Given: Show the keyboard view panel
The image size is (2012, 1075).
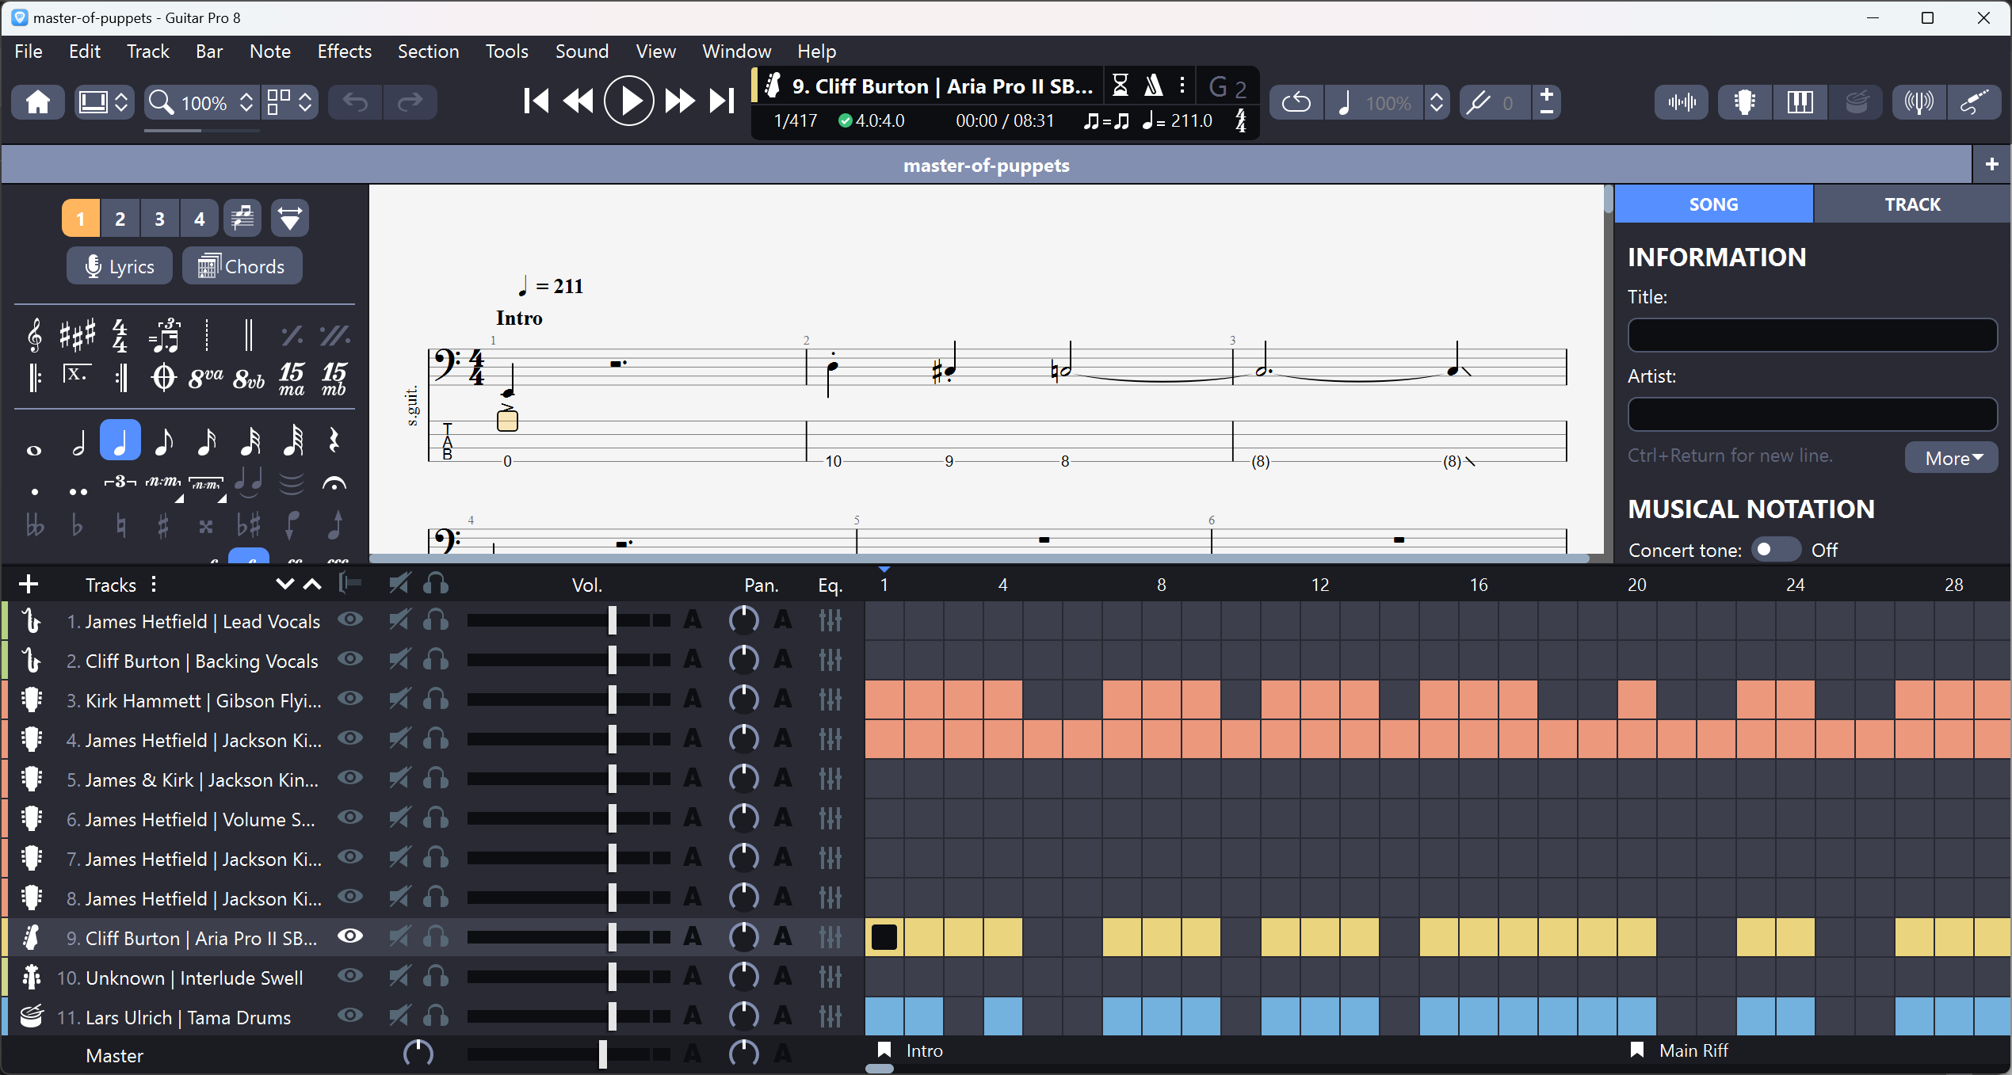Looking at the screenshot, I should [x=1800, y=102].
